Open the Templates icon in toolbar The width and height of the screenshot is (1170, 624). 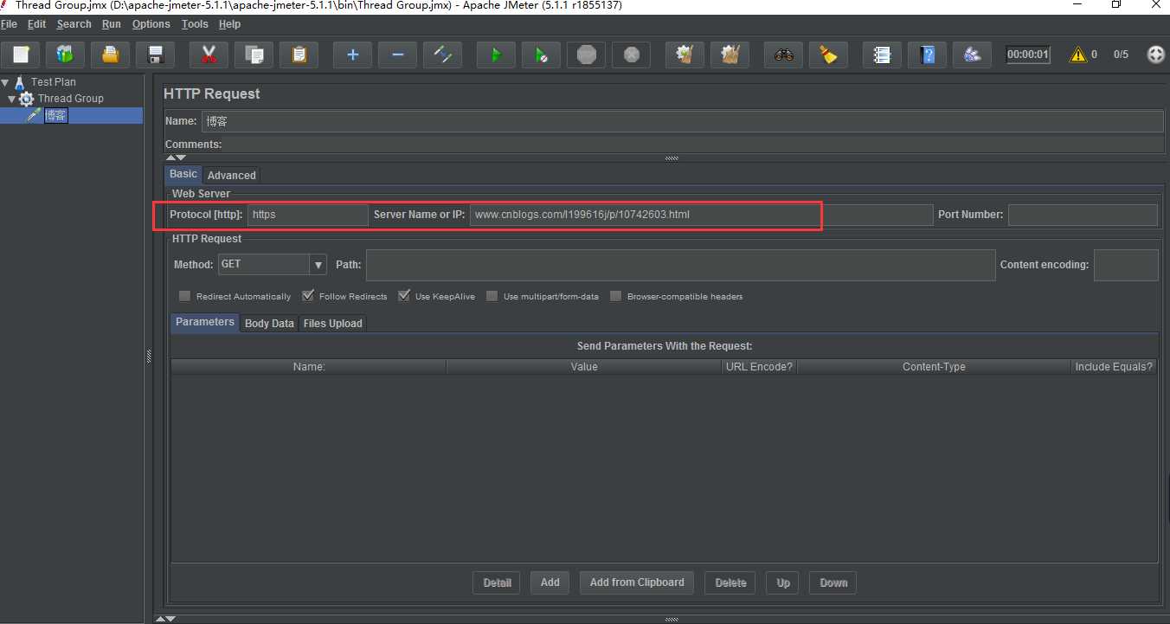tap(65, 55)
